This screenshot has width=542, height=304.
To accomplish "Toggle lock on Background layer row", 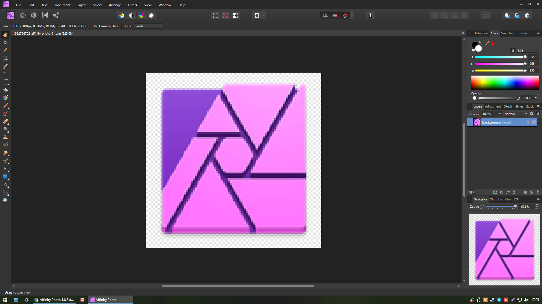I will pos(528,122).
